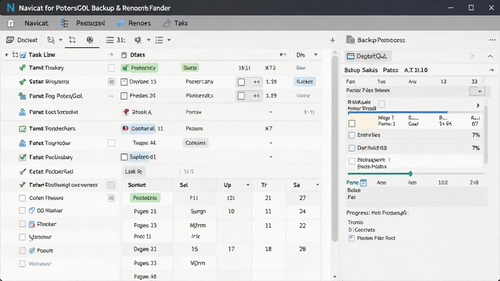This screenshot has width=500, height=281.
Task: Click the Fatet Toyrfodur icon
Action: coord(22,143)
